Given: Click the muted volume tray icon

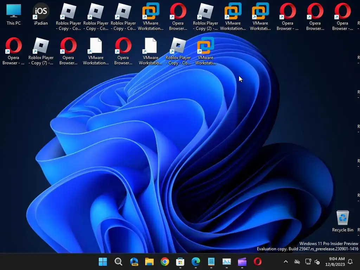Looking at the screenshot, I should tap(317, 262).
